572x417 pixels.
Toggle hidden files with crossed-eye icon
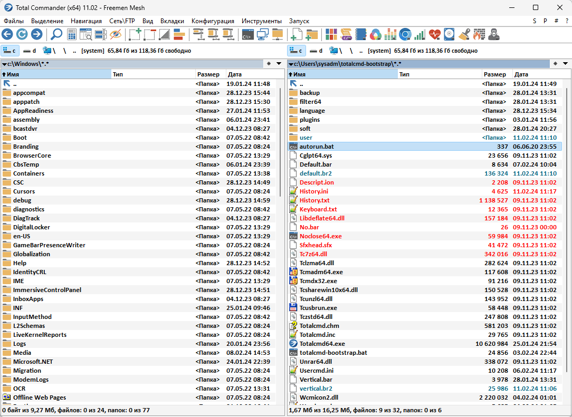[x=116, y=35]
